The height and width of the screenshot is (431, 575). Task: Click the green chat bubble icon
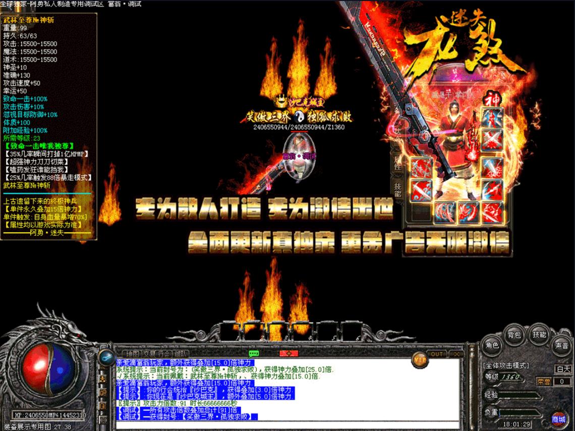pos(254,354)
